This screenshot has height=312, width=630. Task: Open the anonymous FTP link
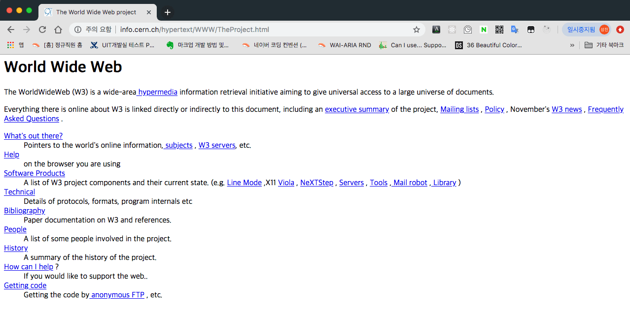(117, 295)
